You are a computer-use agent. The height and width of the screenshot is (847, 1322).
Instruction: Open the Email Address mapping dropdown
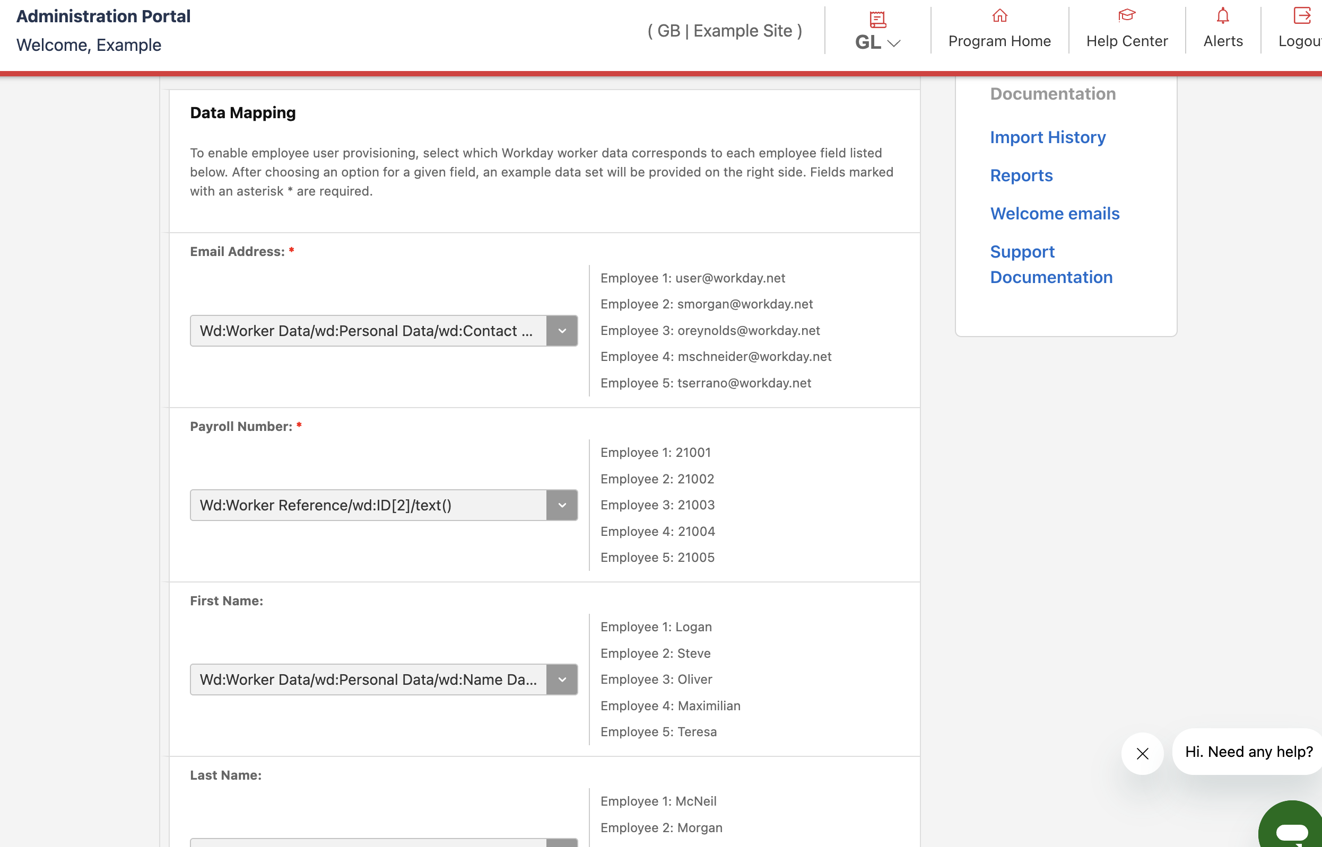(x=384, y=331)
